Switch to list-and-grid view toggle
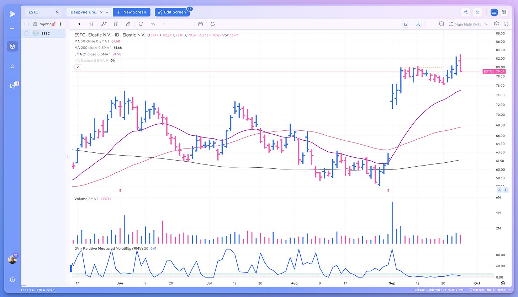Image resolution: width=518 pixels, height=297 pixels. point(504,12)
